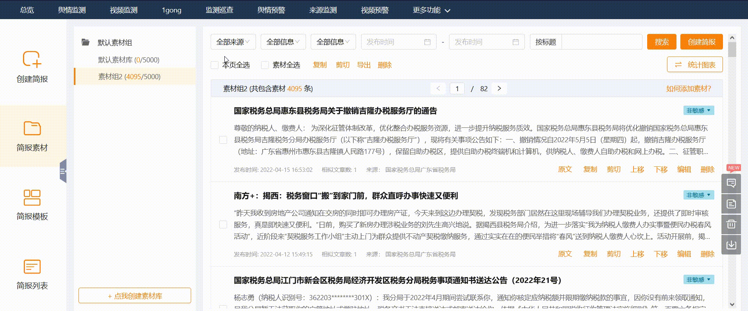Open the 舆情预警 menu item

[271, 10]
